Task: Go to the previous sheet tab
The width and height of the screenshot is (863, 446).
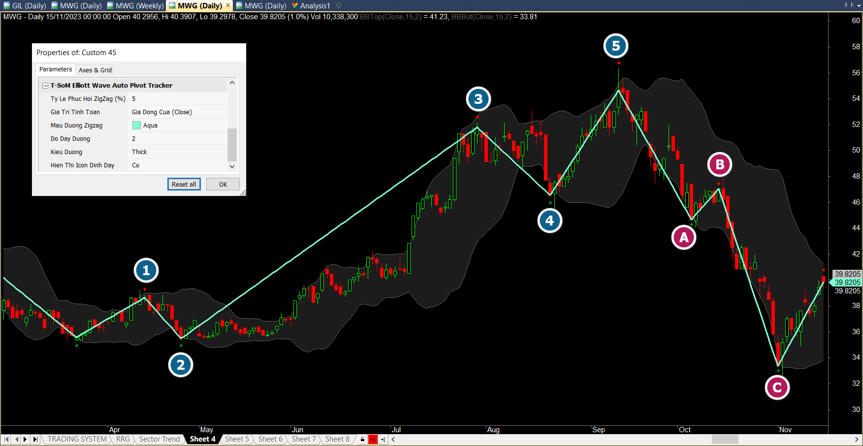Action: click(16, 439)
